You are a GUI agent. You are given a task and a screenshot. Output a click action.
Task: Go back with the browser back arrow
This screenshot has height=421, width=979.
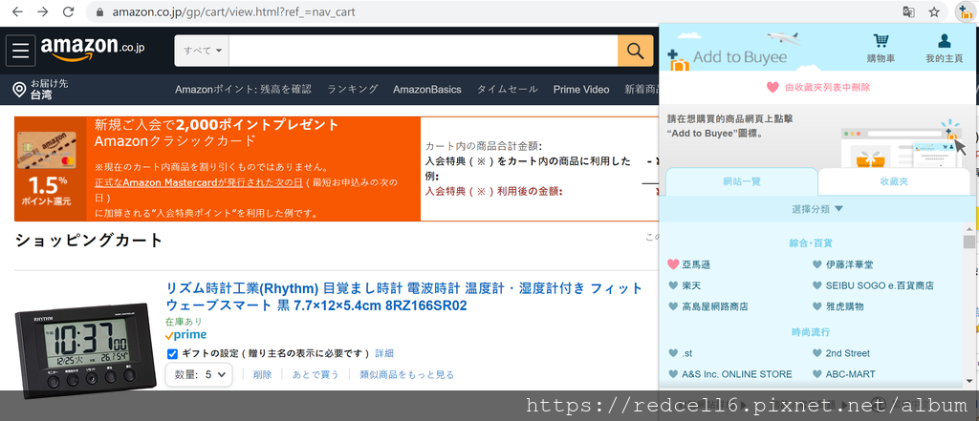click(x=17, y=11)
